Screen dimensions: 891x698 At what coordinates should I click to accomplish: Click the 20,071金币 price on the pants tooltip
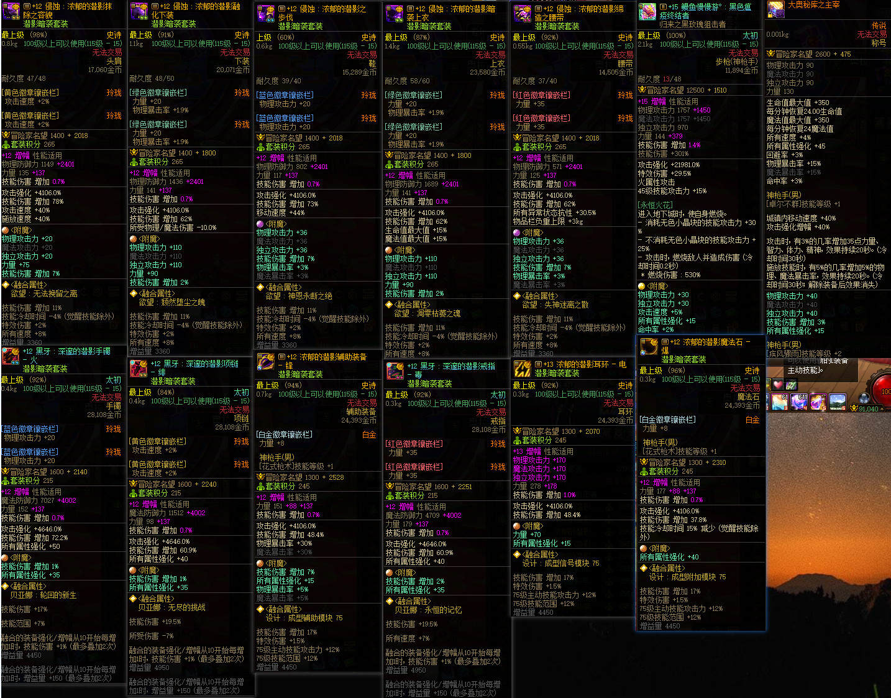click(x=232, y=70)
